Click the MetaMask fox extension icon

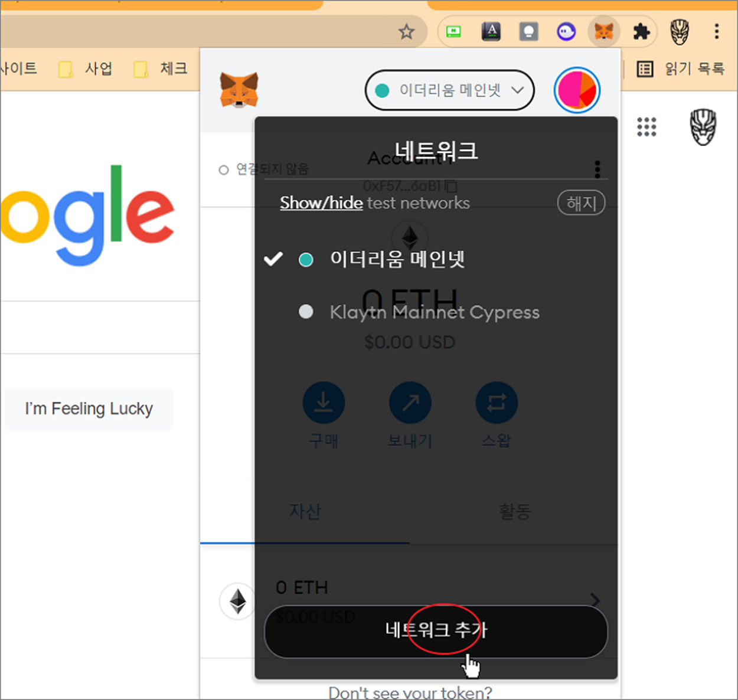pos(603,31)
